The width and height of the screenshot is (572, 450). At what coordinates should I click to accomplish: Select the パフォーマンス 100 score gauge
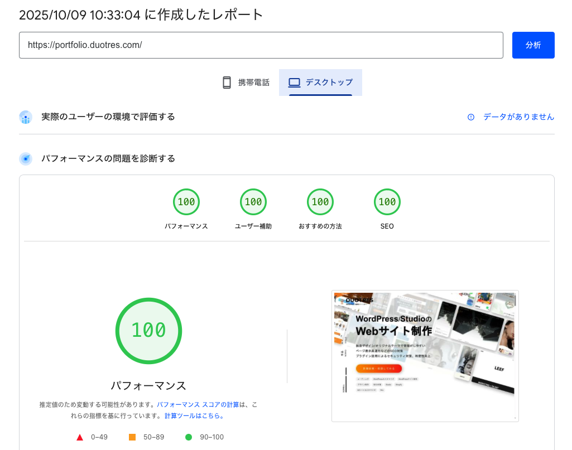pos(186,202)
